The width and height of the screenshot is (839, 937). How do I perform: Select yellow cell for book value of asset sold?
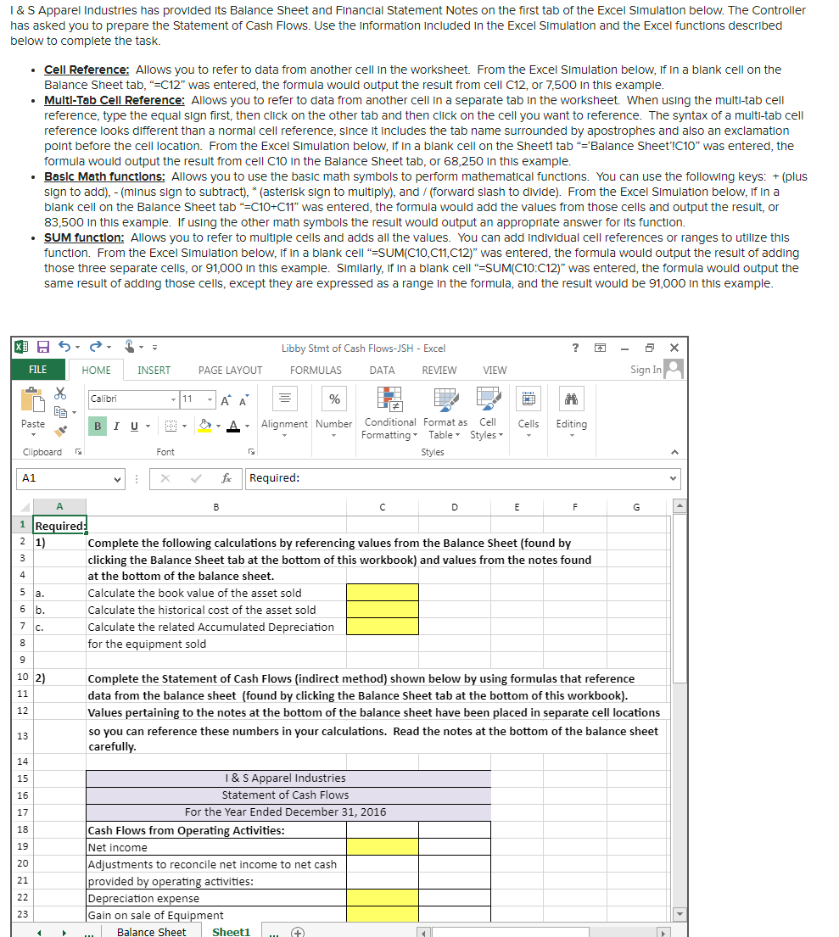(383, 593)
